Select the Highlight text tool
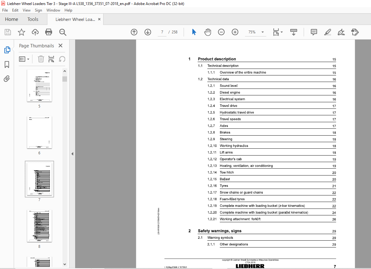The image size is (371, 269). (327, 32)
